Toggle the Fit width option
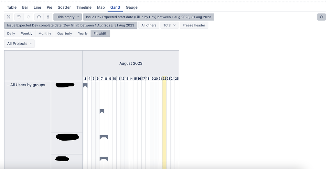 click(101, 34)
